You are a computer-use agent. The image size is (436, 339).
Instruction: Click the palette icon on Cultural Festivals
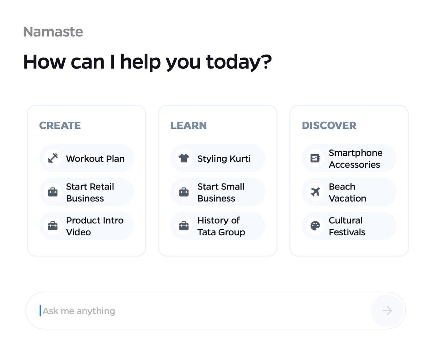click(315, 226)
